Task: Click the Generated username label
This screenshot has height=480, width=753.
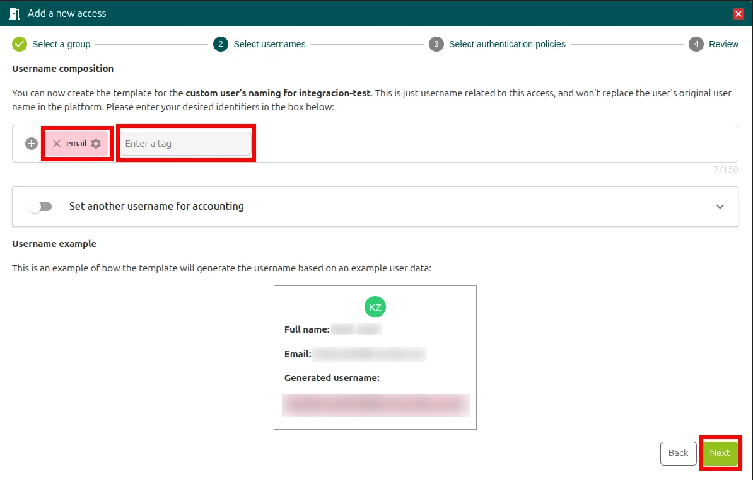Action: [x=332, y=378]
